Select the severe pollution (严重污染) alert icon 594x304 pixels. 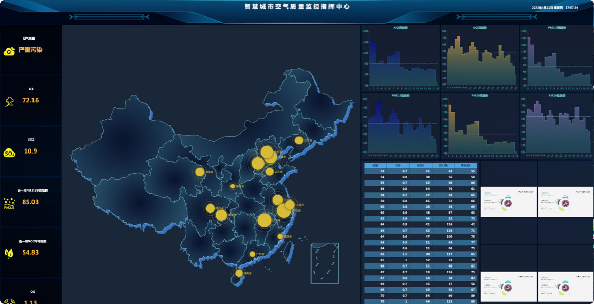pos(9,51)
